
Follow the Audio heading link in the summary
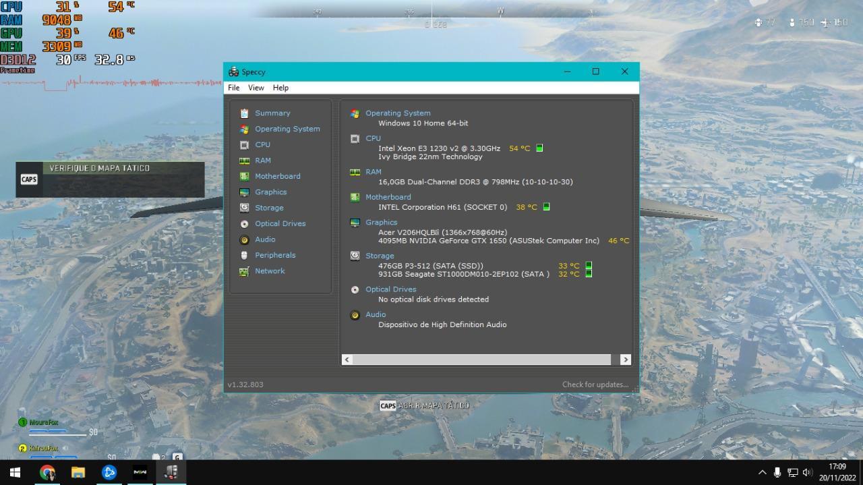pos(376,314)
